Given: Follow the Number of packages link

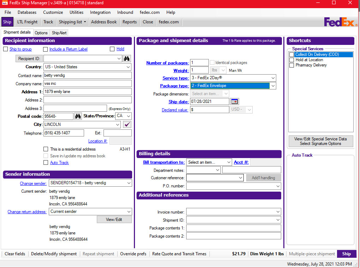Looking at the screenshot, I should coord(167,63).
